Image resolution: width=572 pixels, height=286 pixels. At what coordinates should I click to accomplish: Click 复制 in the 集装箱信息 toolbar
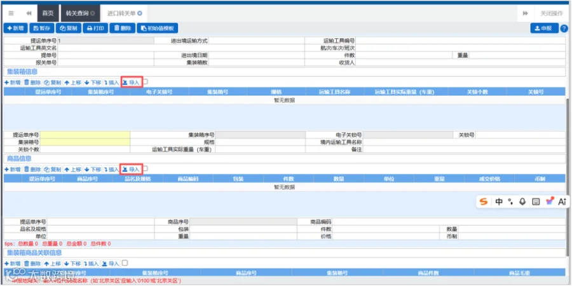[53, 83]
